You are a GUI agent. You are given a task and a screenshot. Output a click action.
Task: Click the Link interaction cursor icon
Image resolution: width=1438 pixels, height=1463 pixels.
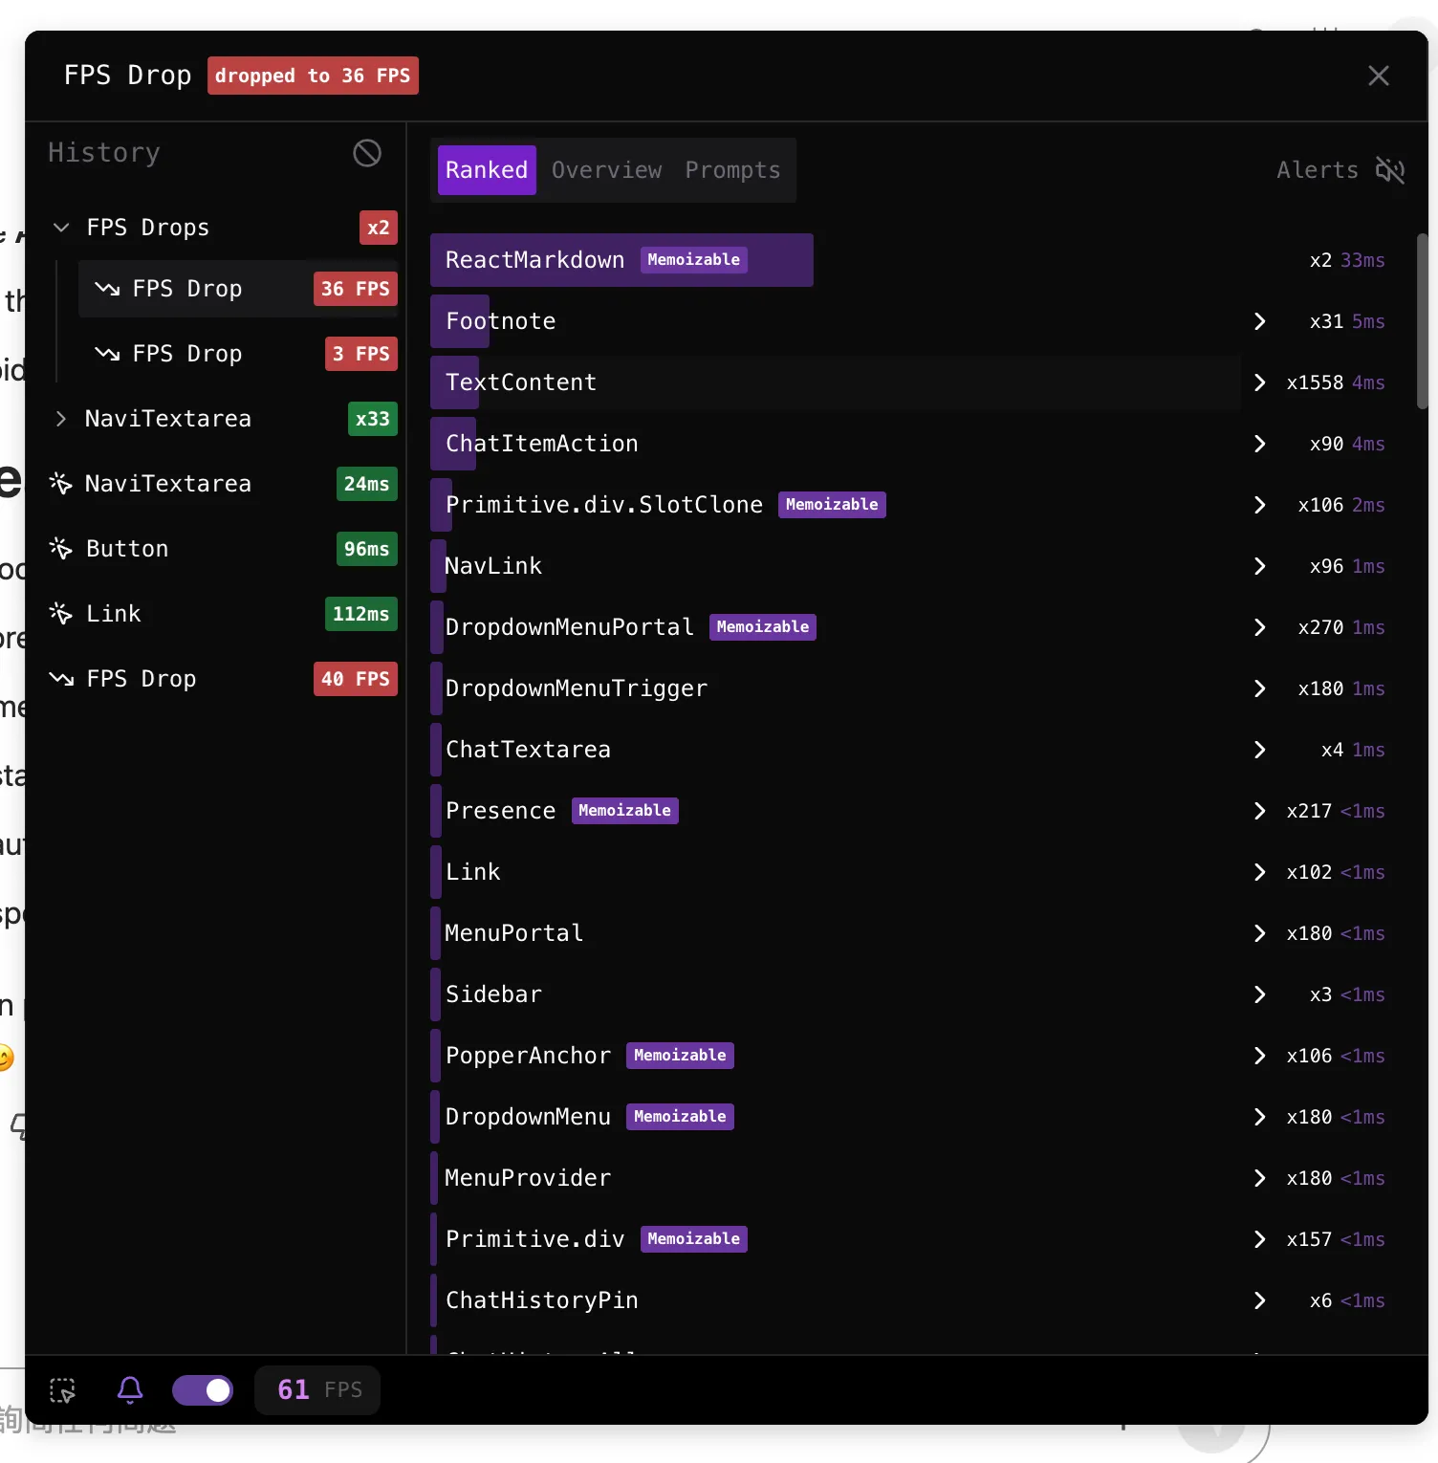[x=61, y=614]
